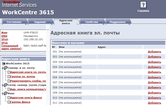
Task: Click the IPv6 локальный адрес канала link
Action: click(11, 46)
